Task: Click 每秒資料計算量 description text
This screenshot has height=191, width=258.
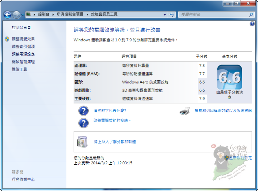Action: (135, 66)
